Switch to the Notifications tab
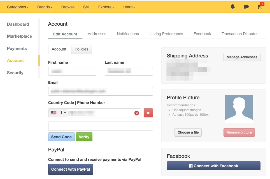Viewport: 270px width, 179px height. [128, 34]
